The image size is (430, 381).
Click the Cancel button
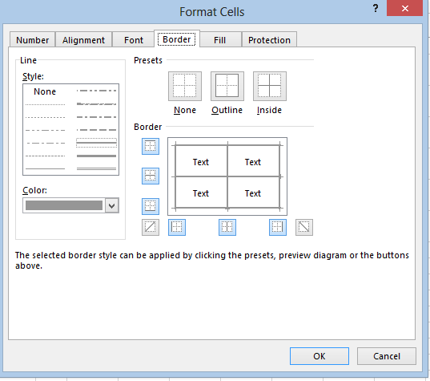[x=387, y=356]
